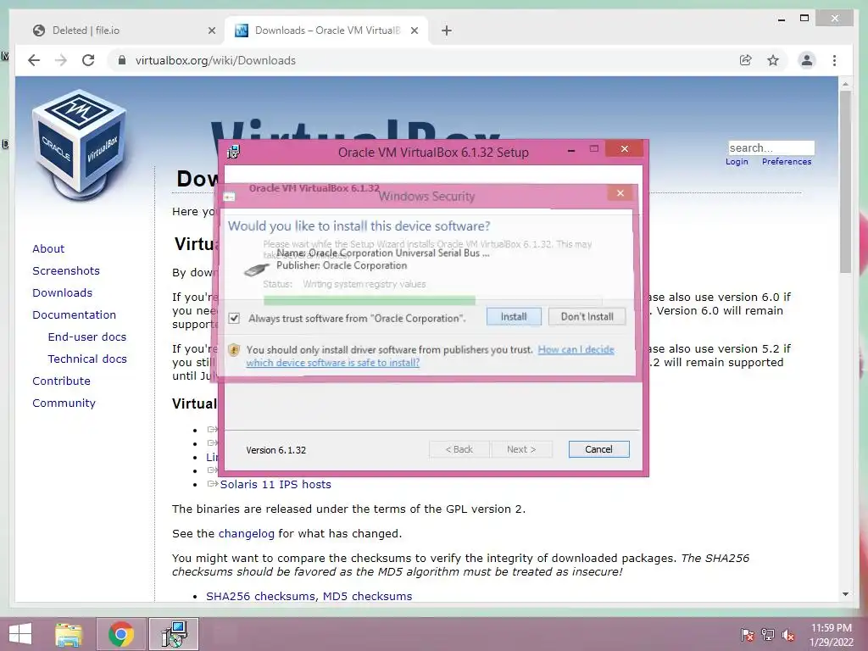This screenshot has height=651, width=868.
Task: Open the About sidebar link
Action: pos(48,248)
